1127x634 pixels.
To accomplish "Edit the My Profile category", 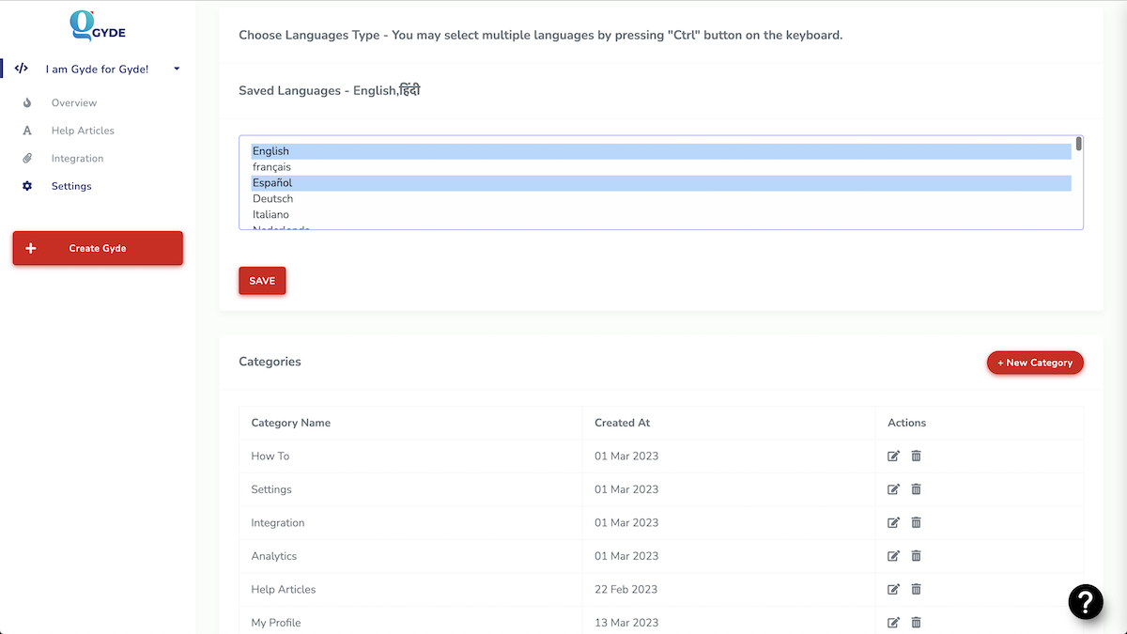I will click(894, 623).
